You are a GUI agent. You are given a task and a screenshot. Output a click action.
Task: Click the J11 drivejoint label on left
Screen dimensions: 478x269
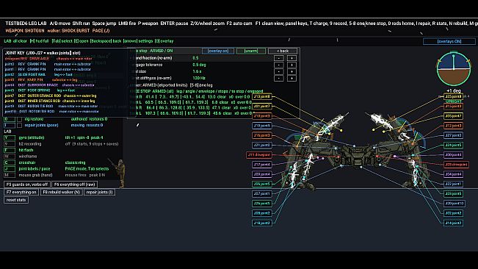point(259,155)
